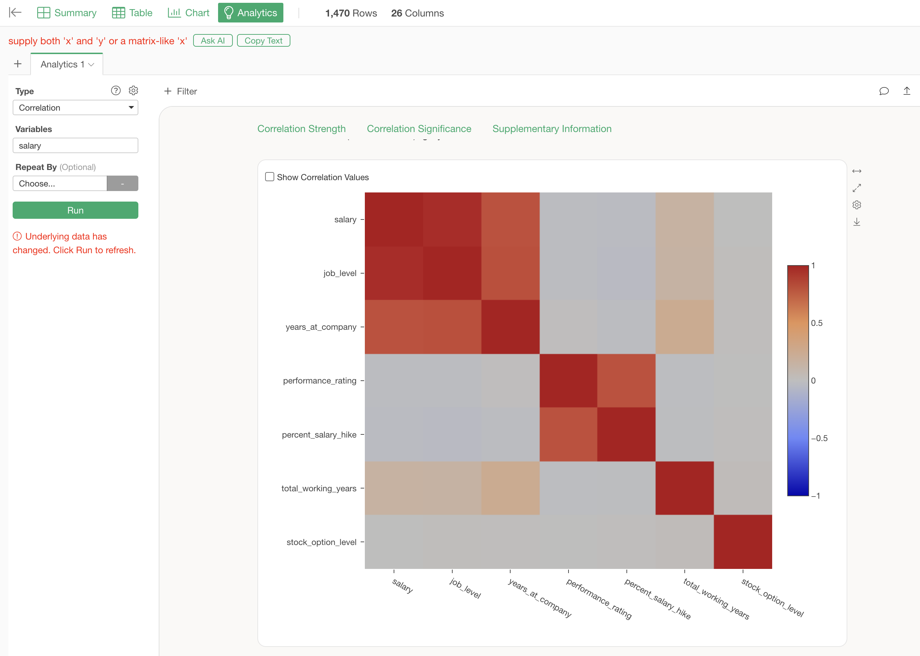
Task: Open chart settings gear icon
Action: click(x=856, y=205)
